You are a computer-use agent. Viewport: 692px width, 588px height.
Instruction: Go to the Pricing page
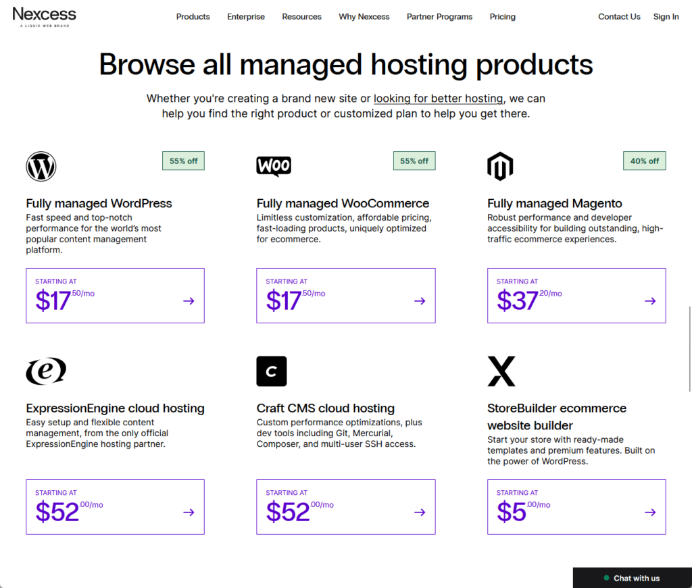[502, 17]
